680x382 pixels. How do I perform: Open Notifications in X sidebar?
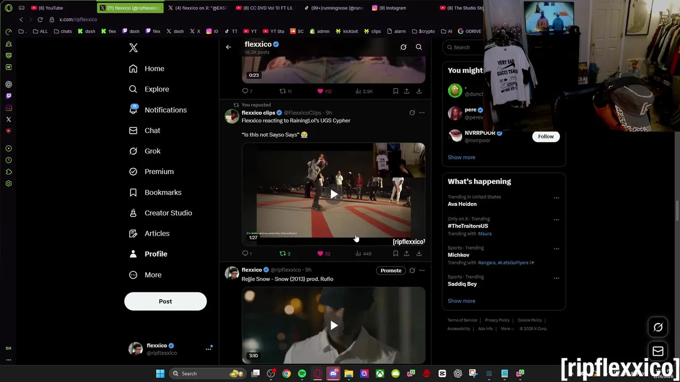point(158,110)
